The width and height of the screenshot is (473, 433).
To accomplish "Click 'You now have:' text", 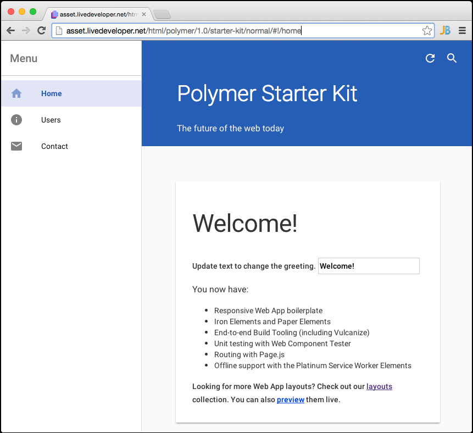I will (220, 290).
